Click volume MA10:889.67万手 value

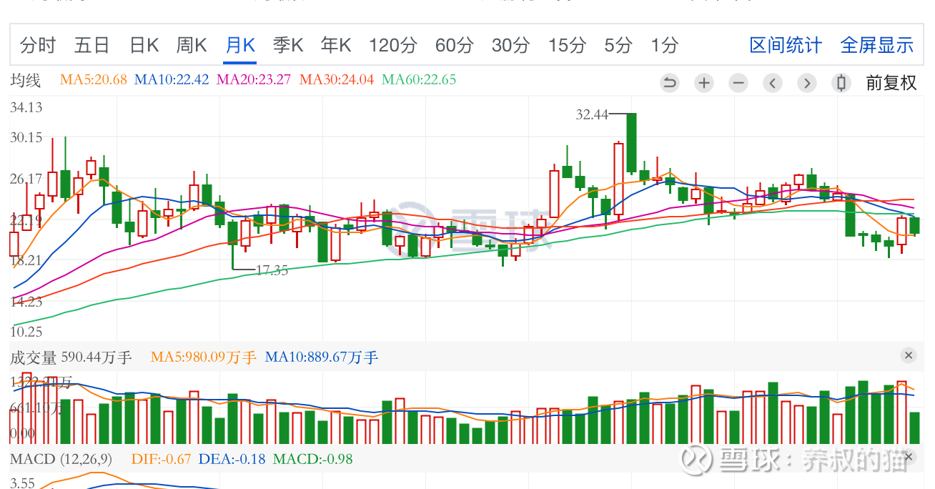[x=322, y=357]
